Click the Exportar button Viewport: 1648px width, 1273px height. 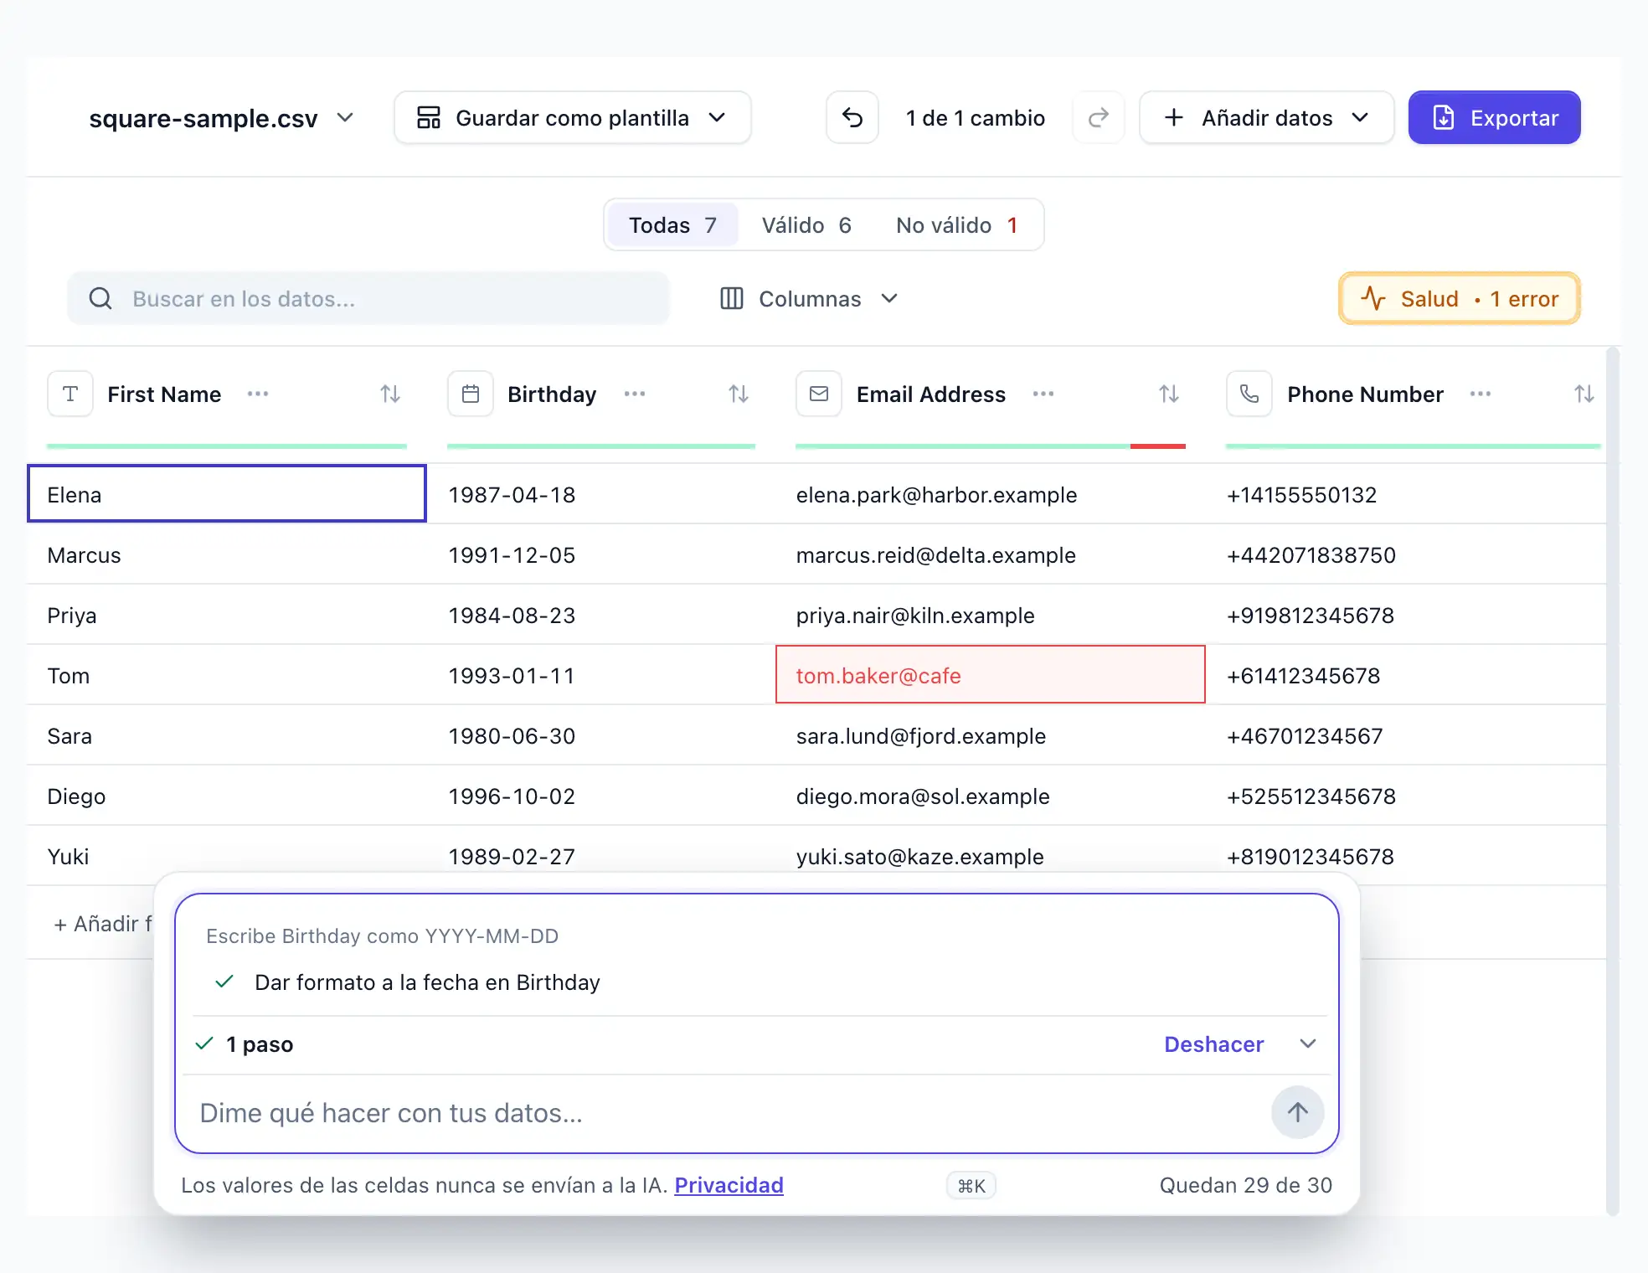pyautogui.click(x=1495, y=117)
